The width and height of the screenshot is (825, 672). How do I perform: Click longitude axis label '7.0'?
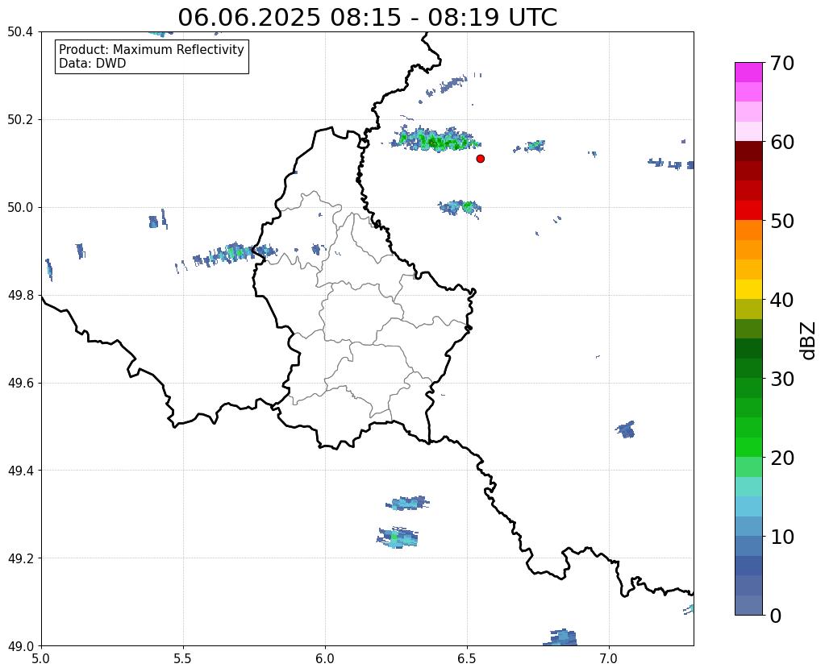pos(609,659)
